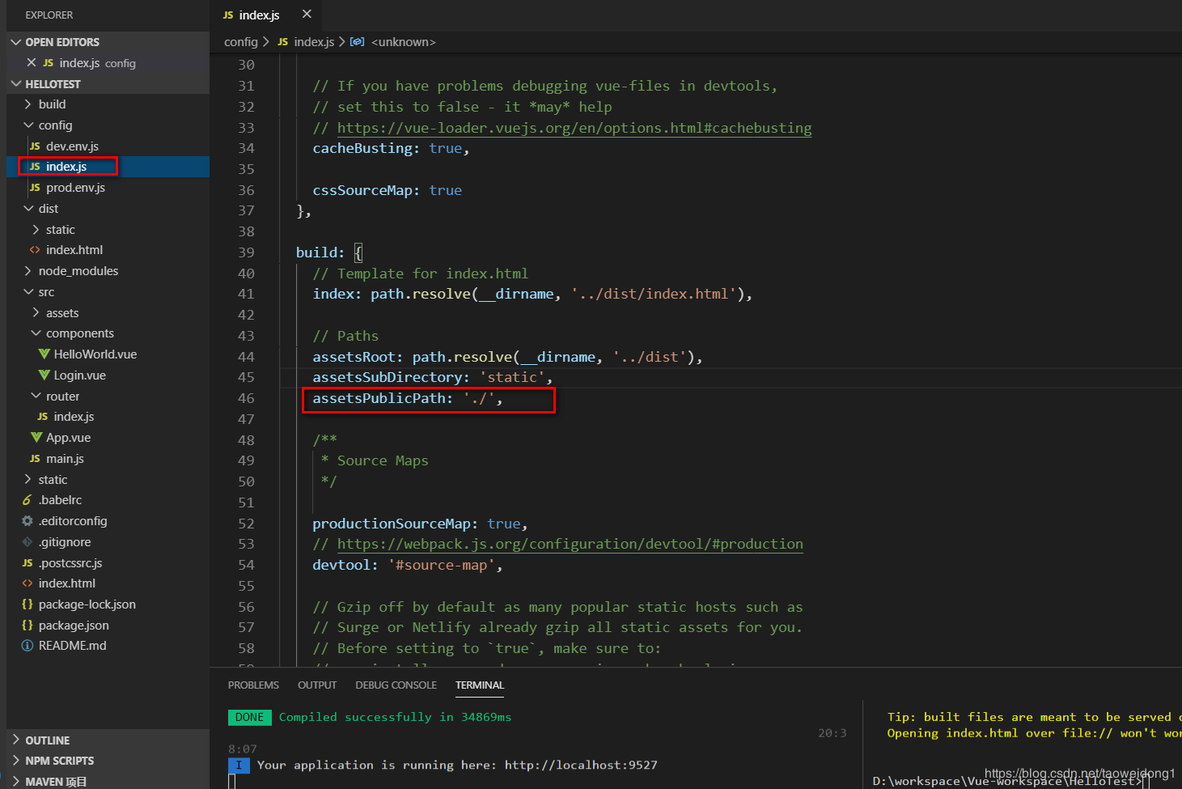The height and width of the screenshot is (789, 1182).
Task: Click the config breadcrumb segment
Action: pos(240,42)
